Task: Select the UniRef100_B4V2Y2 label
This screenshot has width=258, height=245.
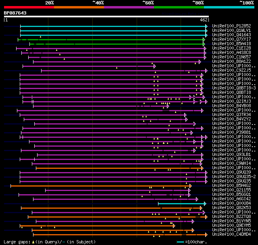Action: point(231,119)
